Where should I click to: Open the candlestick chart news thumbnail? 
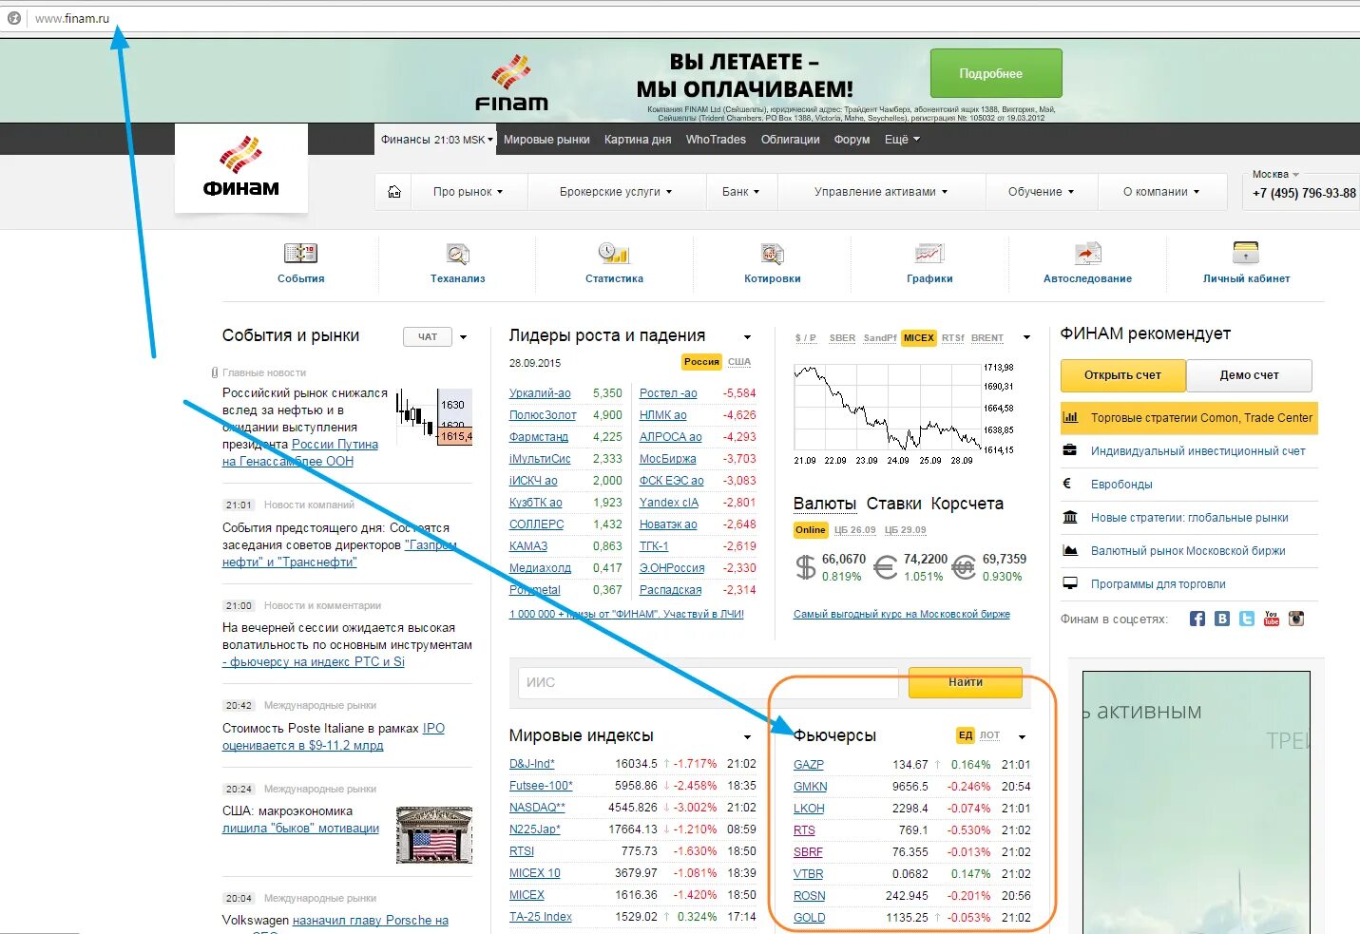click(x=434, y=416)
